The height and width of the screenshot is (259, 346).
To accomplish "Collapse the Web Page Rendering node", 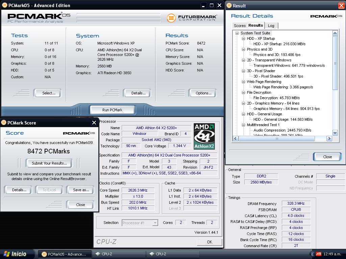I will click(x=243, y=82).
